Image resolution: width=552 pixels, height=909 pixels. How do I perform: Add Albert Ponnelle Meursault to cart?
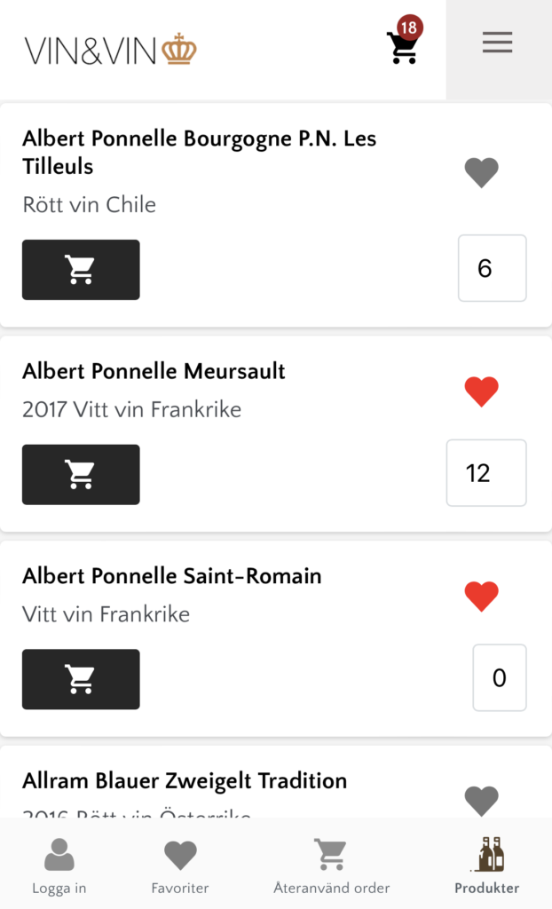tap(81, 474)
